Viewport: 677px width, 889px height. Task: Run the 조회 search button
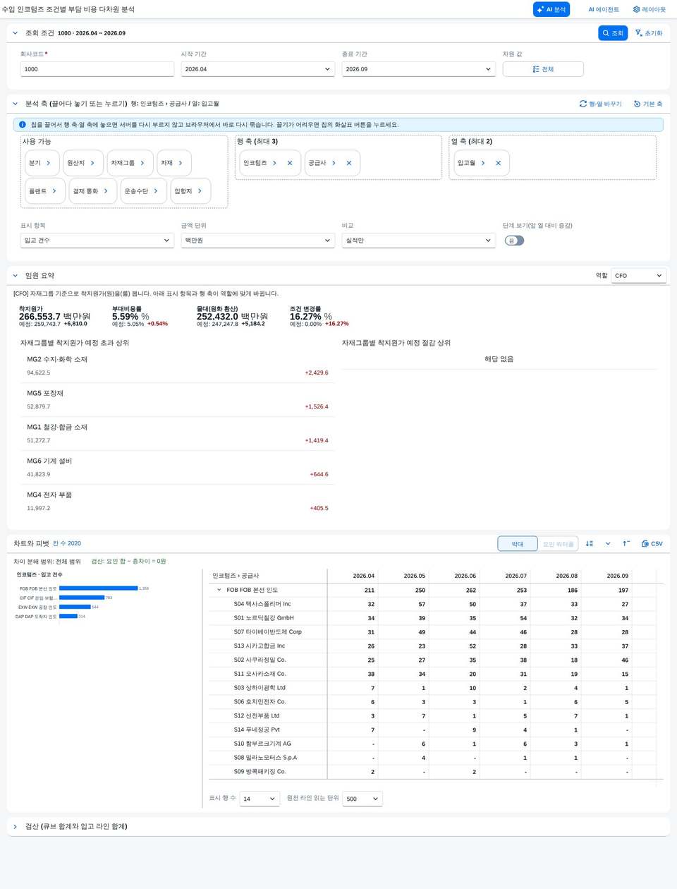pyautogui.click(x=613, y=33)
